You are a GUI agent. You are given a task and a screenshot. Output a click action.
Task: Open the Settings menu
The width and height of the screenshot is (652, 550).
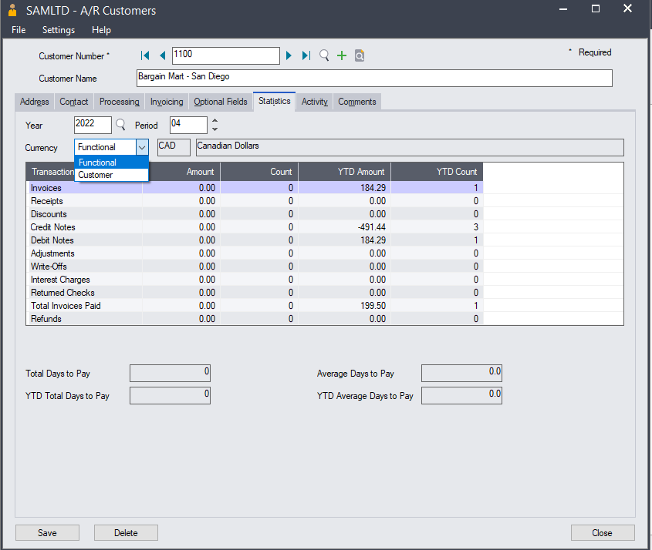(x=59, y=30)
